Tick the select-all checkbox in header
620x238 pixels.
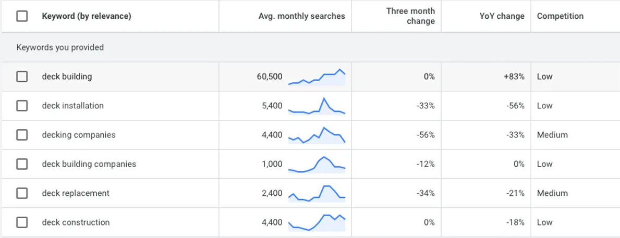point(22,16)
